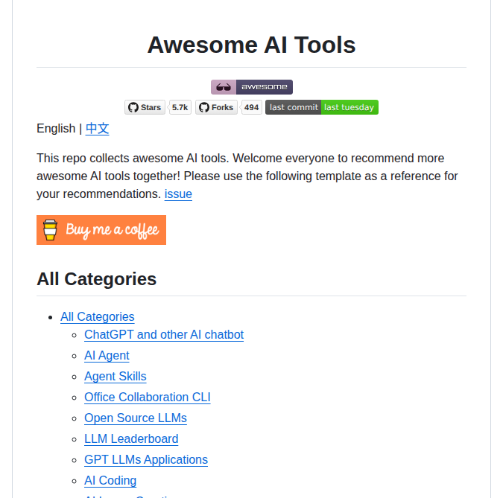
Task: Click the GitHub Stars badge
Action: click(x=145, y=107)
